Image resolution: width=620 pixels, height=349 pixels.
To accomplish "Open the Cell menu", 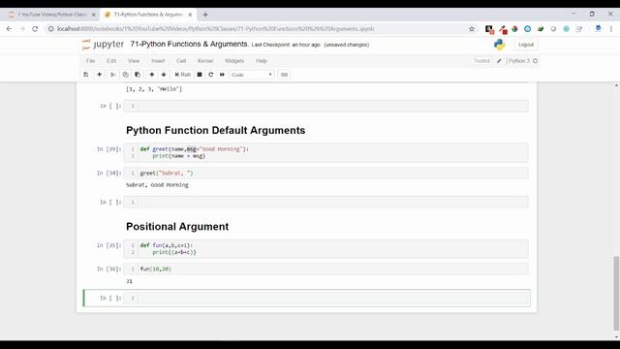I will [181, 61].
